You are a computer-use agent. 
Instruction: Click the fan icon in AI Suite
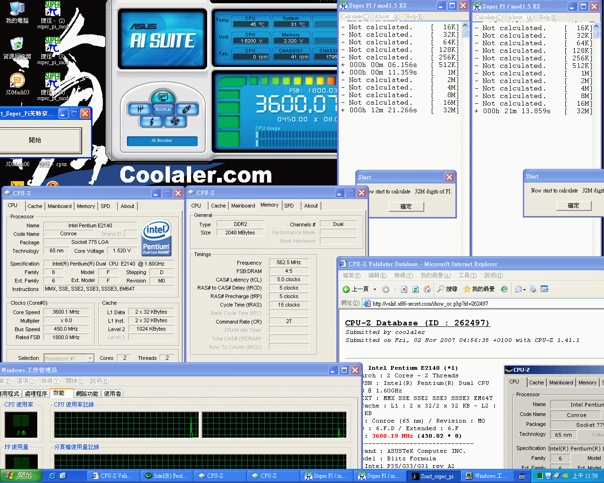[175, 122]
